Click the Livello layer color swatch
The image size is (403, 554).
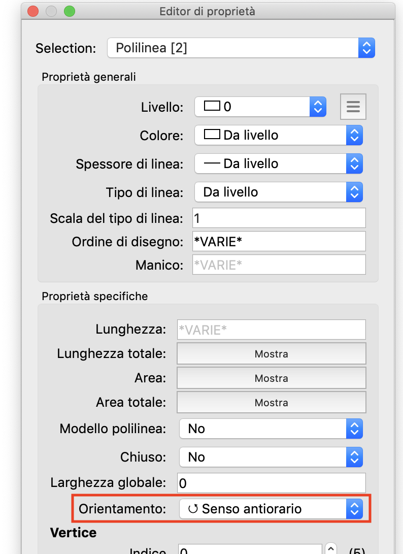(x=212, y=106)
